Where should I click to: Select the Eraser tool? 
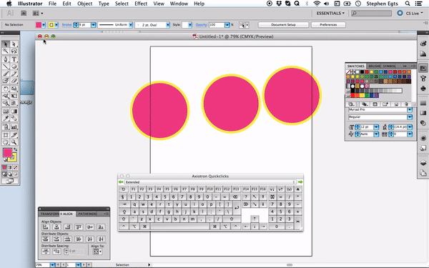pos(14,80)
